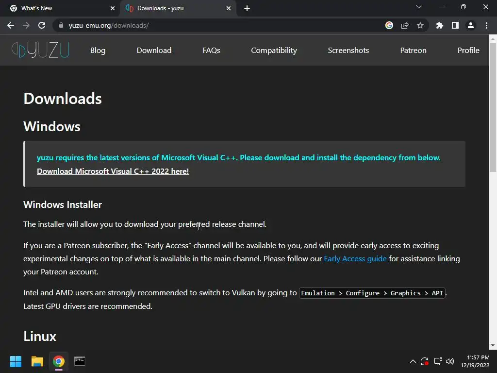The height and width of the screenshot is (373, 497).
Task: Open the Chrome three-dot menu
Action: click(486, 25)
